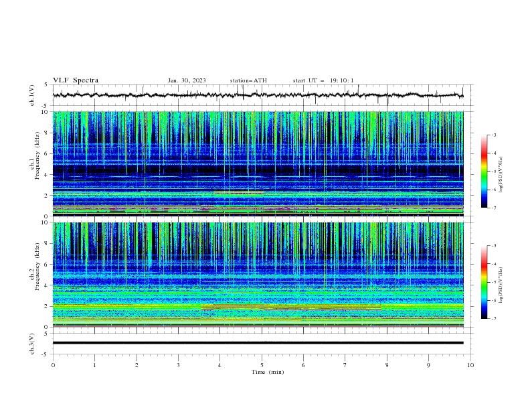Click the "start UT = 19:10:1" text
Image resolution: width=530 pixels, height=410 pixels.
[323, 80]
